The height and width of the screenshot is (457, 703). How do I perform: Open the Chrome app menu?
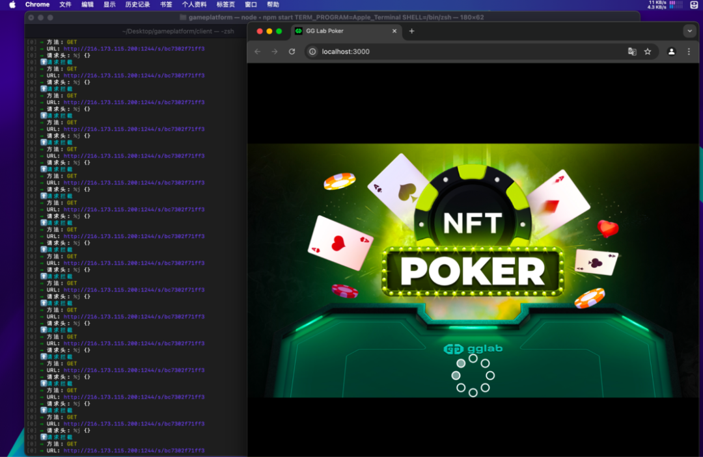coord(37,5)
